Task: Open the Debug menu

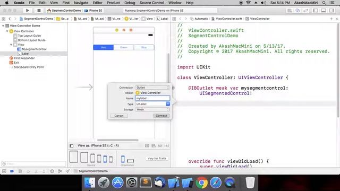Action: pyautogui.click(x=130, y=3)
